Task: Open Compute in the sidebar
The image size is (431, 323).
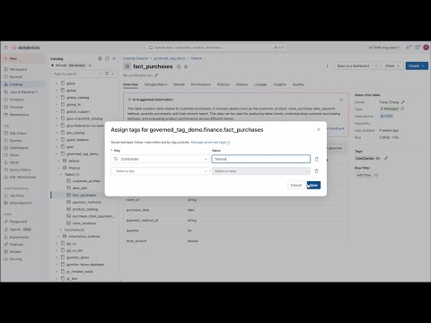Action: (16, 100)
